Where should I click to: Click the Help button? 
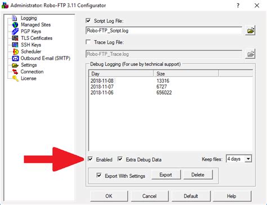232,196
